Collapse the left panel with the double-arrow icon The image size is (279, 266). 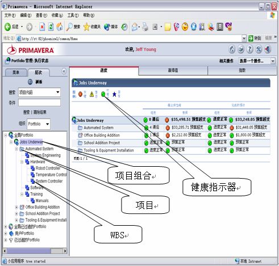click(64, 71)
